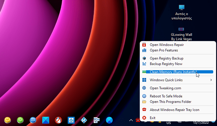Click the document-with-pointer taskbar icon

click(x=97, y=120)
